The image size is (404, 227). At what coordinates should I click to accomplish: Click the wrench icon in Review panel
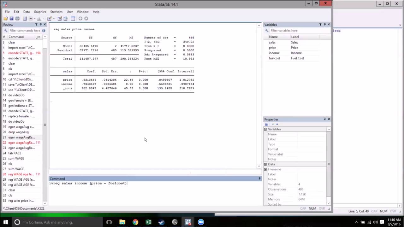5,31
